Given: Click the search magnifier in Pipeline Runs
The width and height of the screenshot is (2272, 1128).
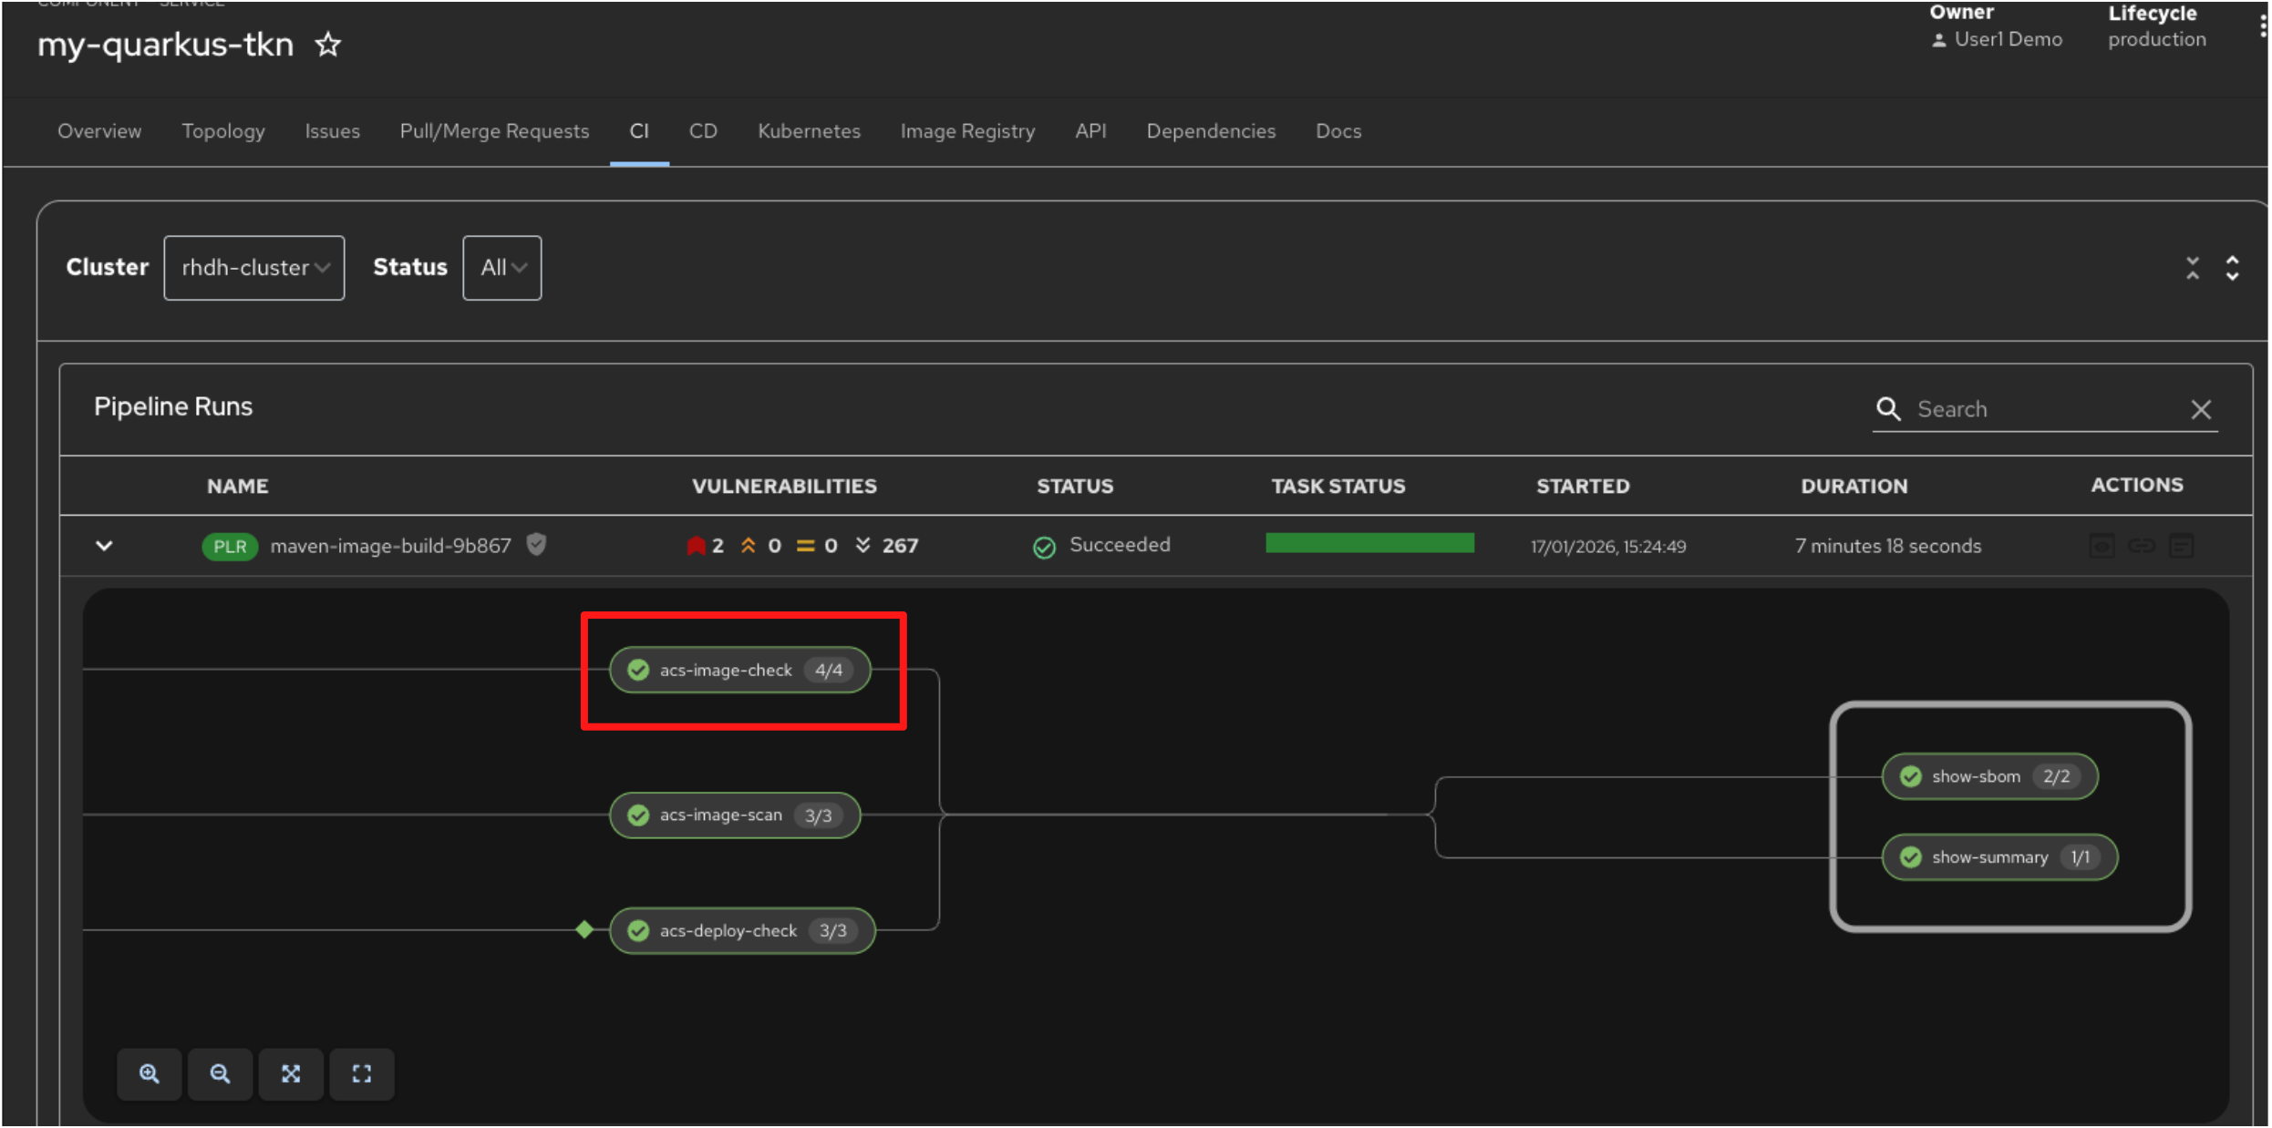Looking at the screenshot, I should [x=1888, y=409].
